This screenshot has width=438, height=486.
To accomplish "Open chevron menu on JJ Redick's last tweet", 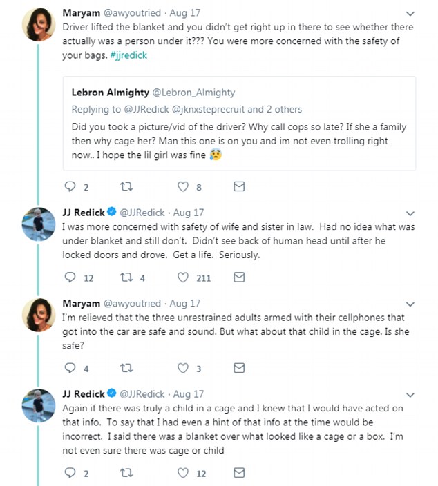I will [x=410, y=394].
